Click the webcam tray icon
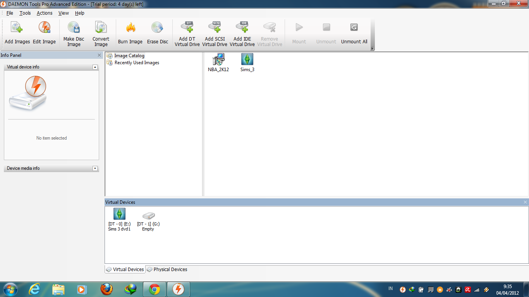Screen dimensions: 529x297 coord(459,290)
